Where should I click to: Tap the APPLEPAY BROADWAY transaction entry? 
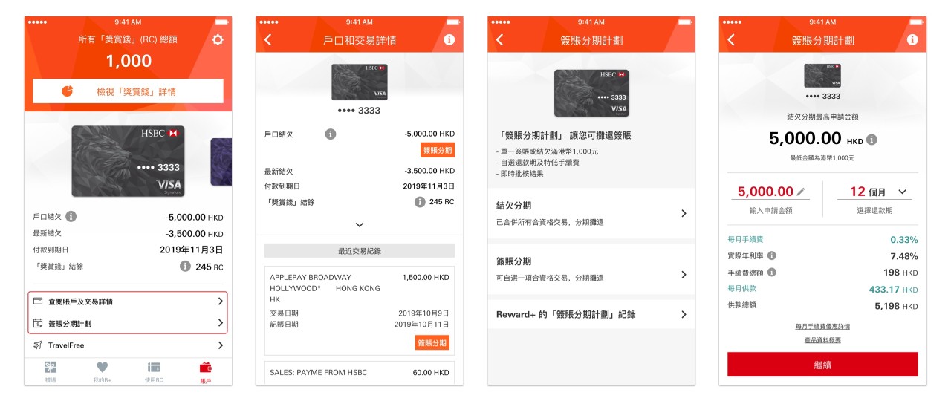pos(360,310)
